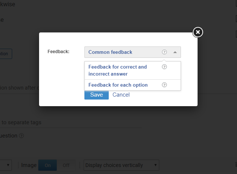Click the delete icon at the bottom right edge
The width and height of the screenshot is (237, 174).
(x=236, y=165)
